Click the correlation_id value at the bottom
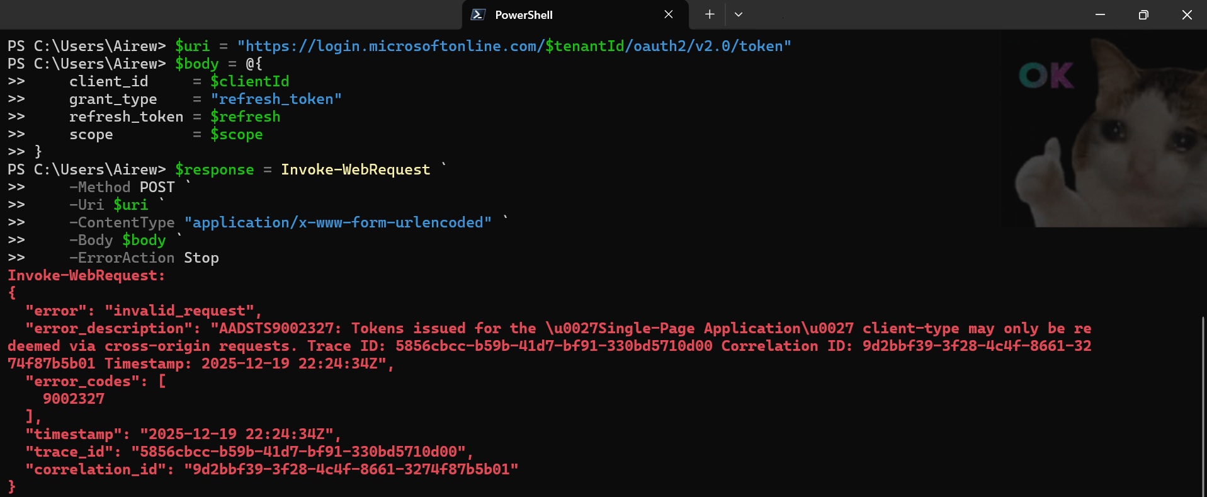The image size is (1207, 497). click(x=351, y=469)
